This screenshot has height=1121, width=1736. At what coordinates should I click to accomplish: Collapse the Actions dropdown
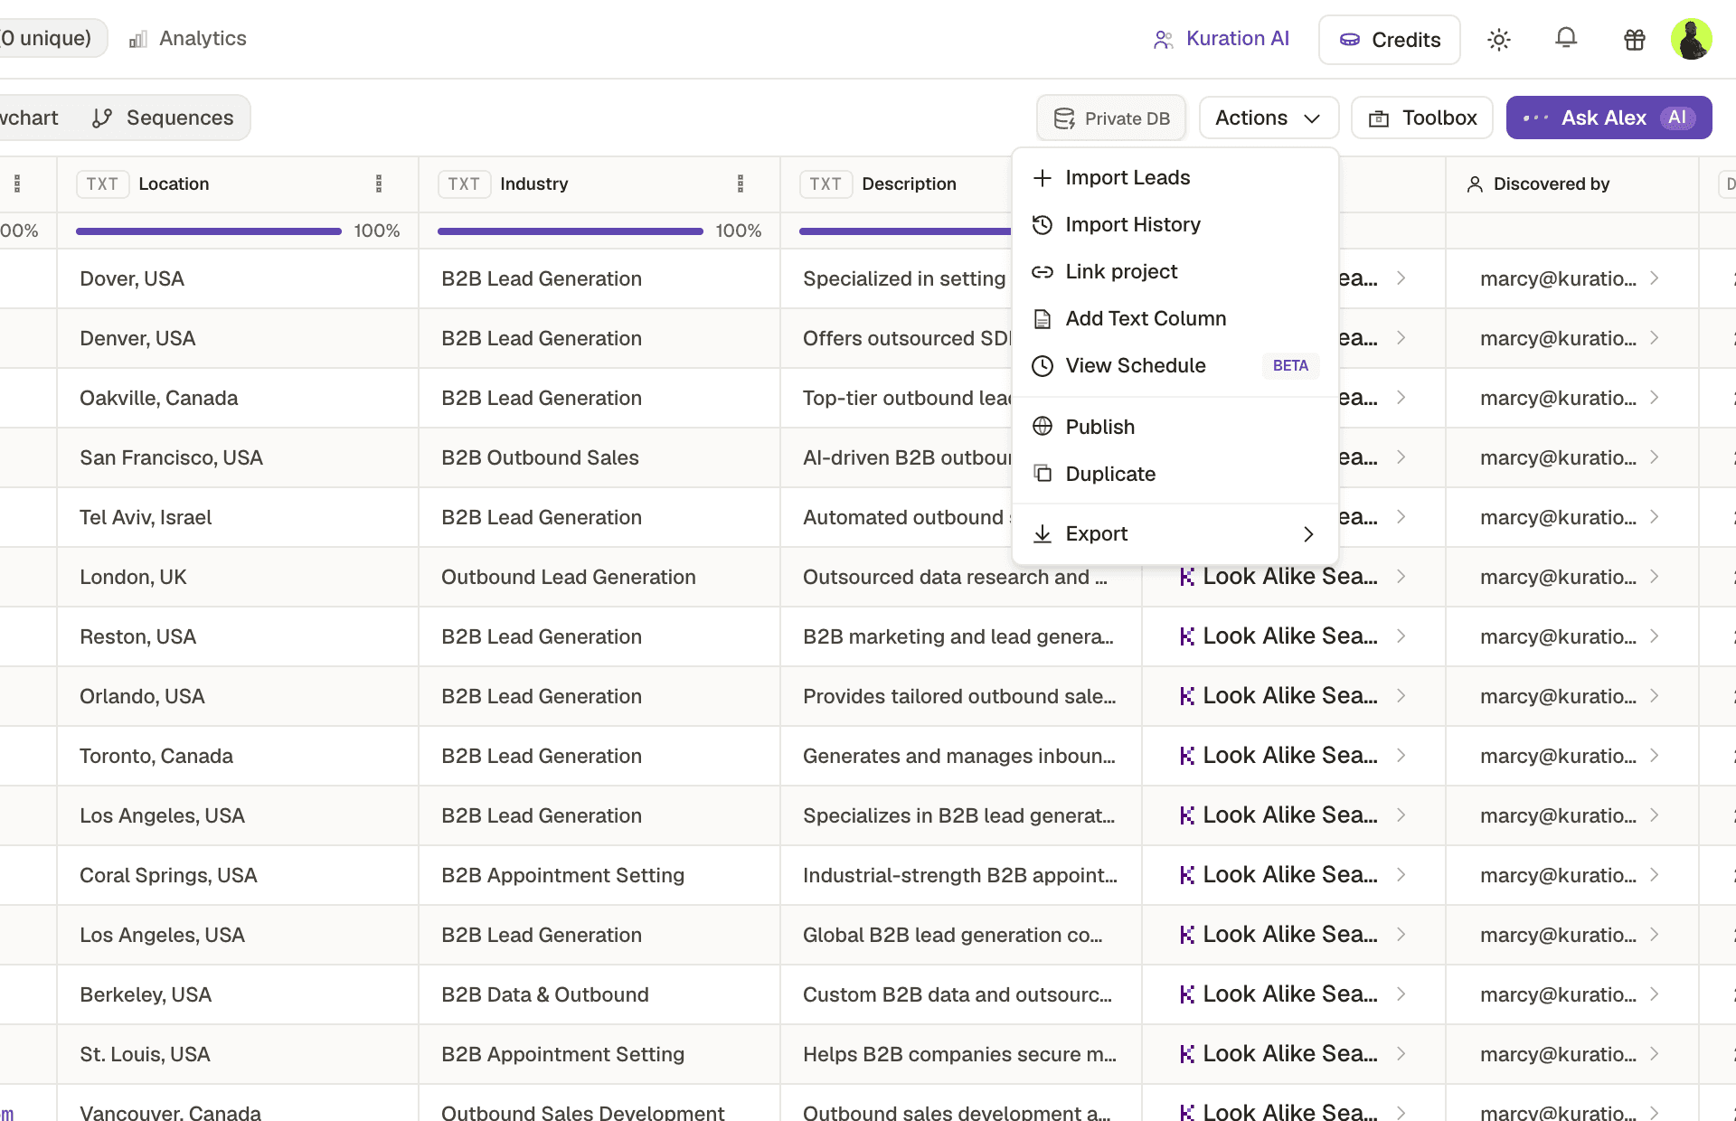tap(1269, 118)
